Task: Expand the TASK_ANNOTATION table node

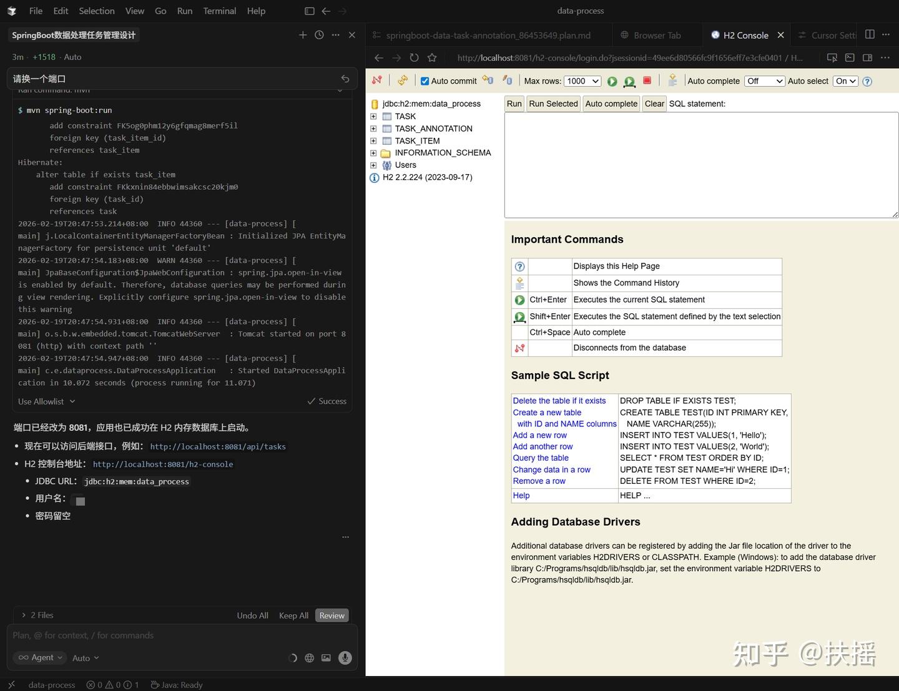Action: [373, 129]
